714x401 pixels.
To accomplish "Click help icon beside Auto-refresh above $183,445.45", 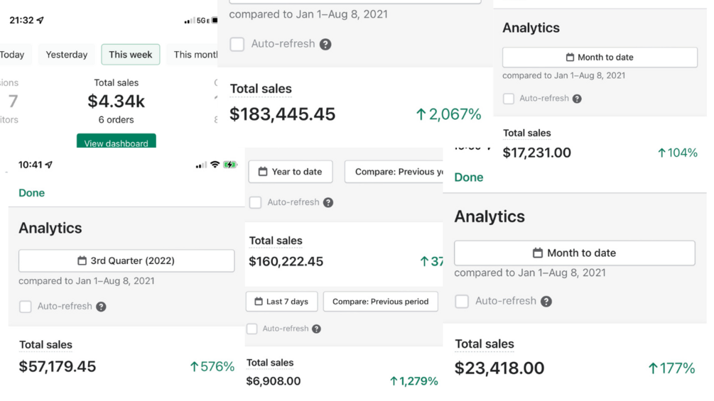I will (x=325, y=44).
